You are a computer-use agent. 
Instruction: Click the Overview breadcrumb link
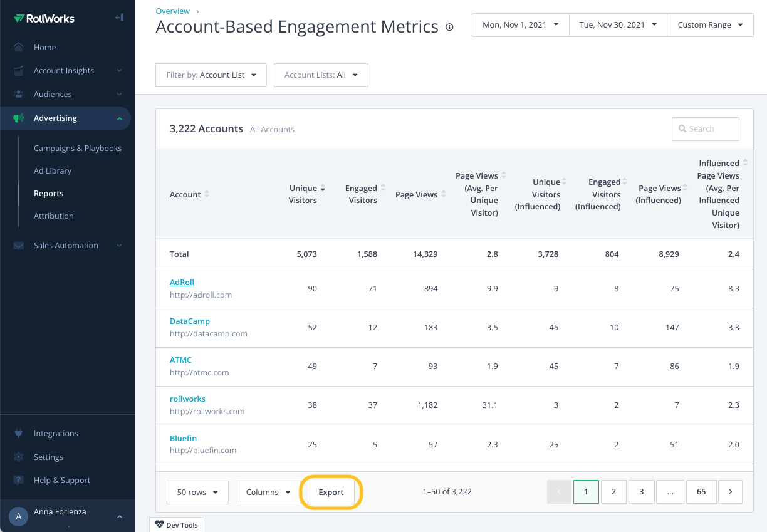click(x=172, y=11)
